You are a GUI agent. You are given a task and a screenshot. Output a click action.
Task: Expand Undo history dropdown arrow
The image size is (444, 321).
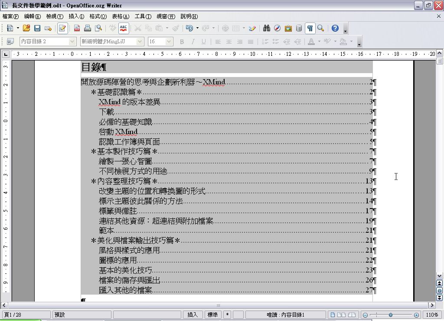coord(197,28)
